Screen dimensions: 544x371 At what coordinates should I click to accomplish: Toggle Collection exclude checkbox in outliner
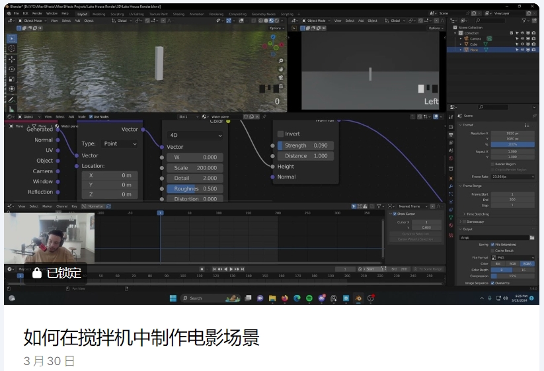pyautogui.click(x=512, y=33)
